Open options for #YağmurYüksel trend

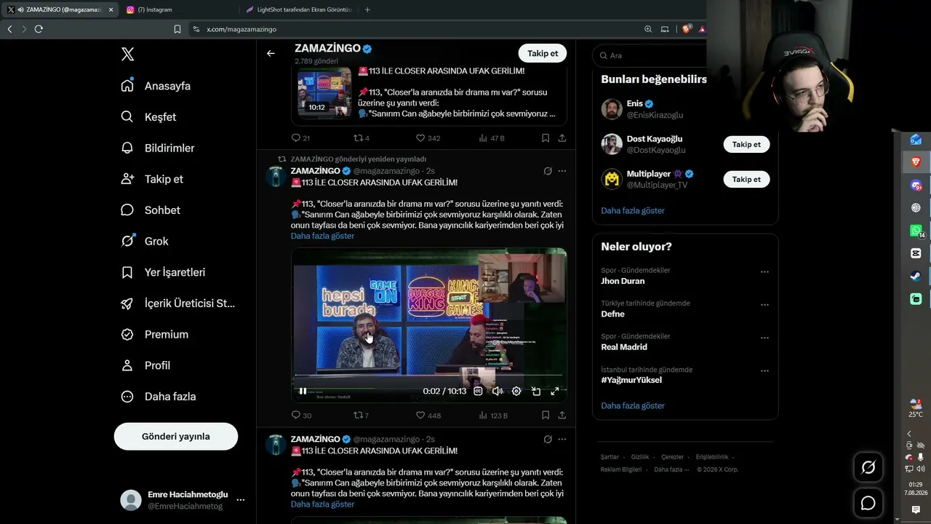click(764, 370)
